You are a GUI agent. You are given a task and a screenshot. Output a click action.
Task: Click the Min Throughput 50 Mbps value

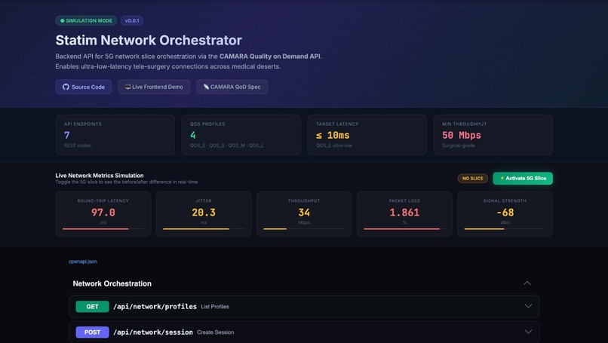[462, 135]
